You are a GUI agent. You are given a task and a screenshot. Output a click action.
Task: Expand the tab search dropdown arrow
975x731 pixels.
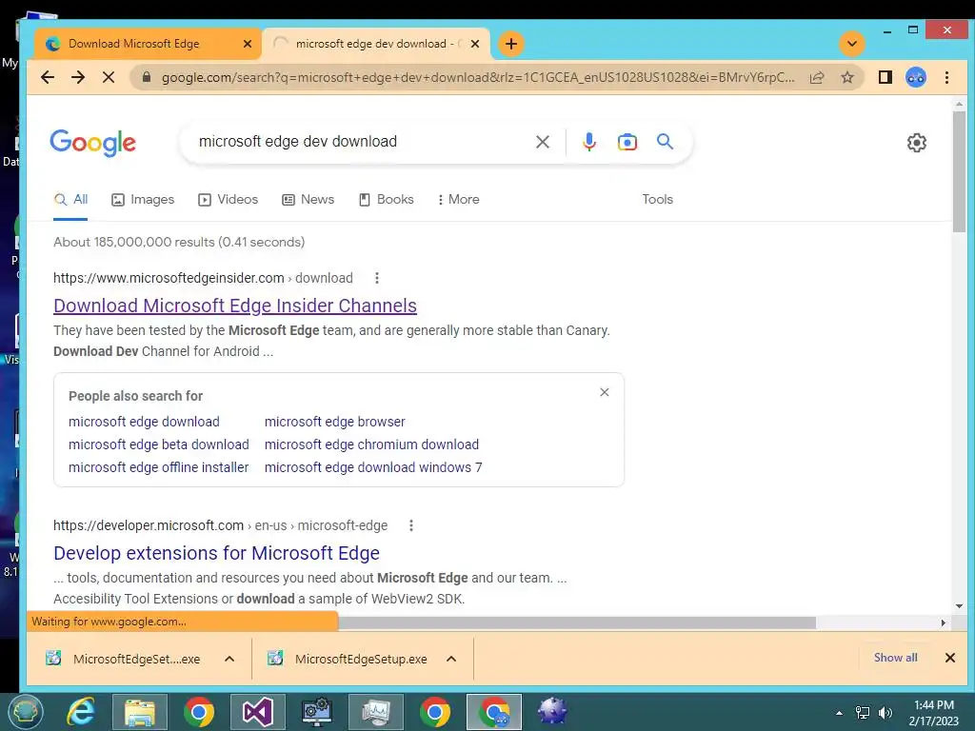[x=852, y=44]
